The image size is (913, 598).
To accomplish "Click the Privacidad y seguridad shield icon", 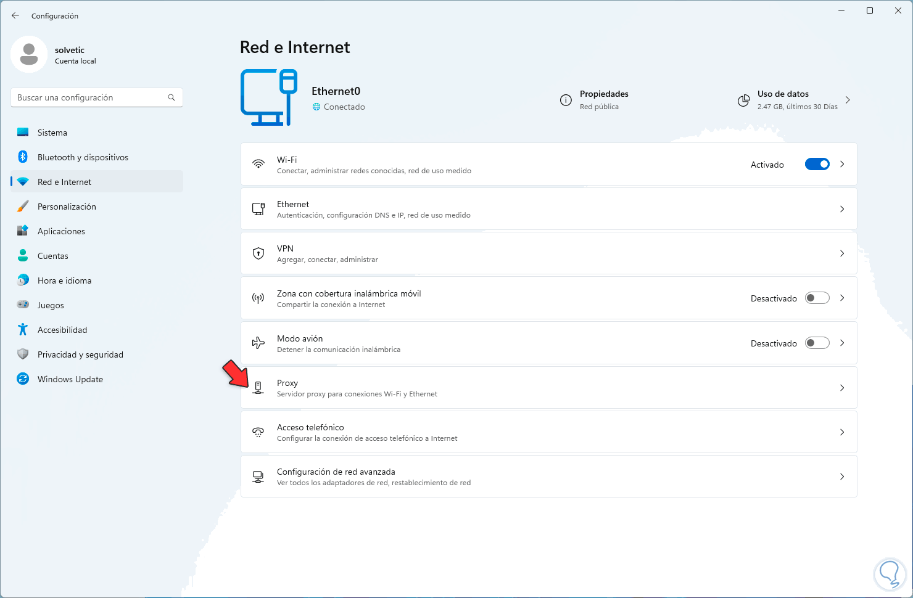I will click(x=23, y=354).
